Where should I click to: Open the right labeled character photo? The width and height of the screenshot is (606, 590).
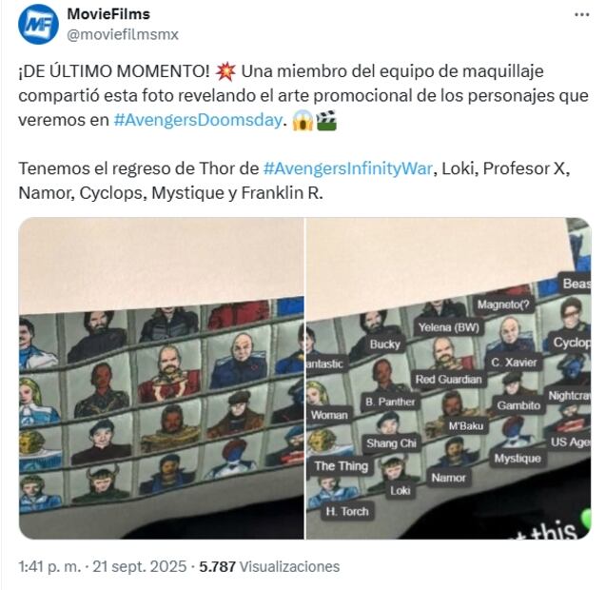[448, 378]
